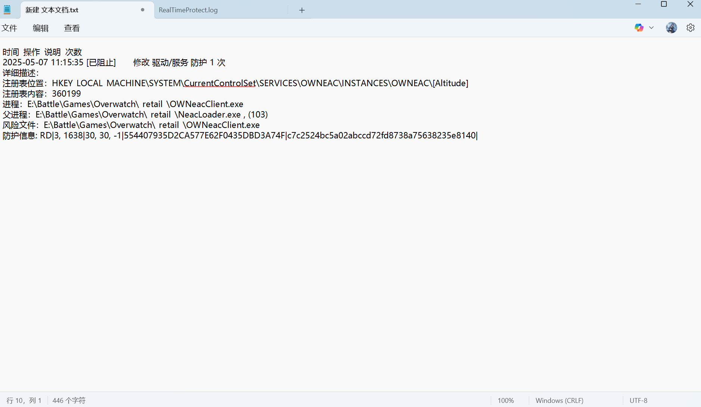Viewport: 701px width, 407px height.
Task: Select the 新建 文本文档.txt tab
Action: [x=52, y=10]
